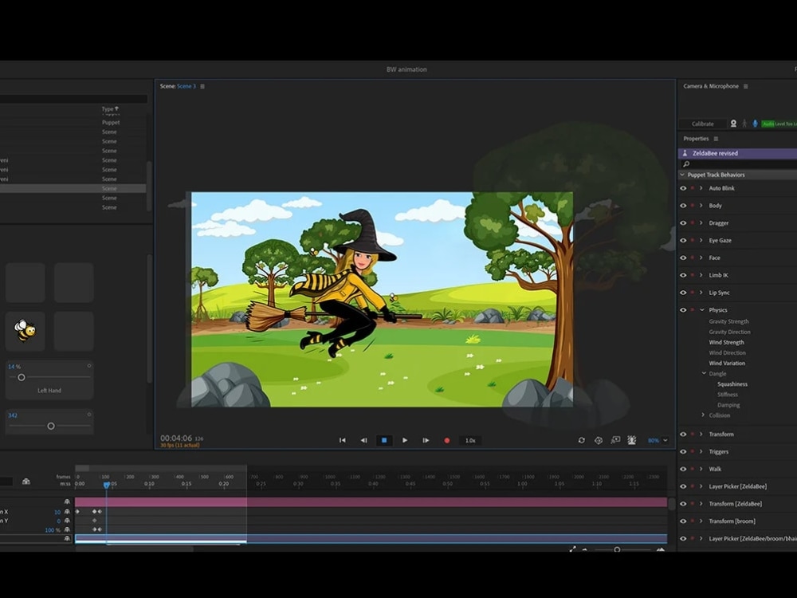The height and width of the screenshot is (598, 797).
Task: Toggle the Physics behavior eye icon
Action: pyautogui.click(x=682, y=309)
